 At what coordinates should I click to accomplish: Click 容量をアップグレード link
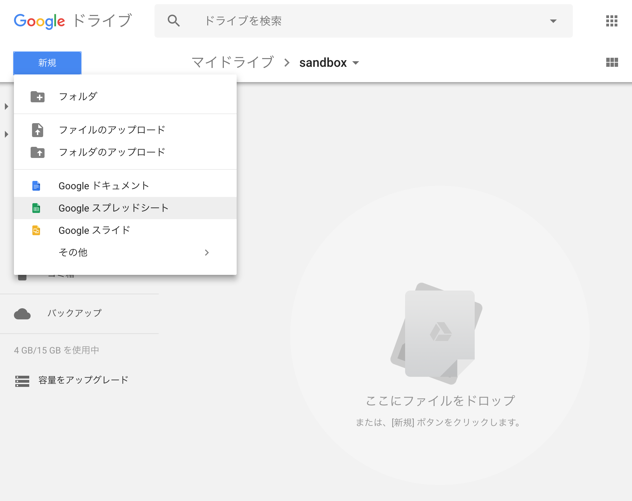pyautogui.click(x=84, y=380)
